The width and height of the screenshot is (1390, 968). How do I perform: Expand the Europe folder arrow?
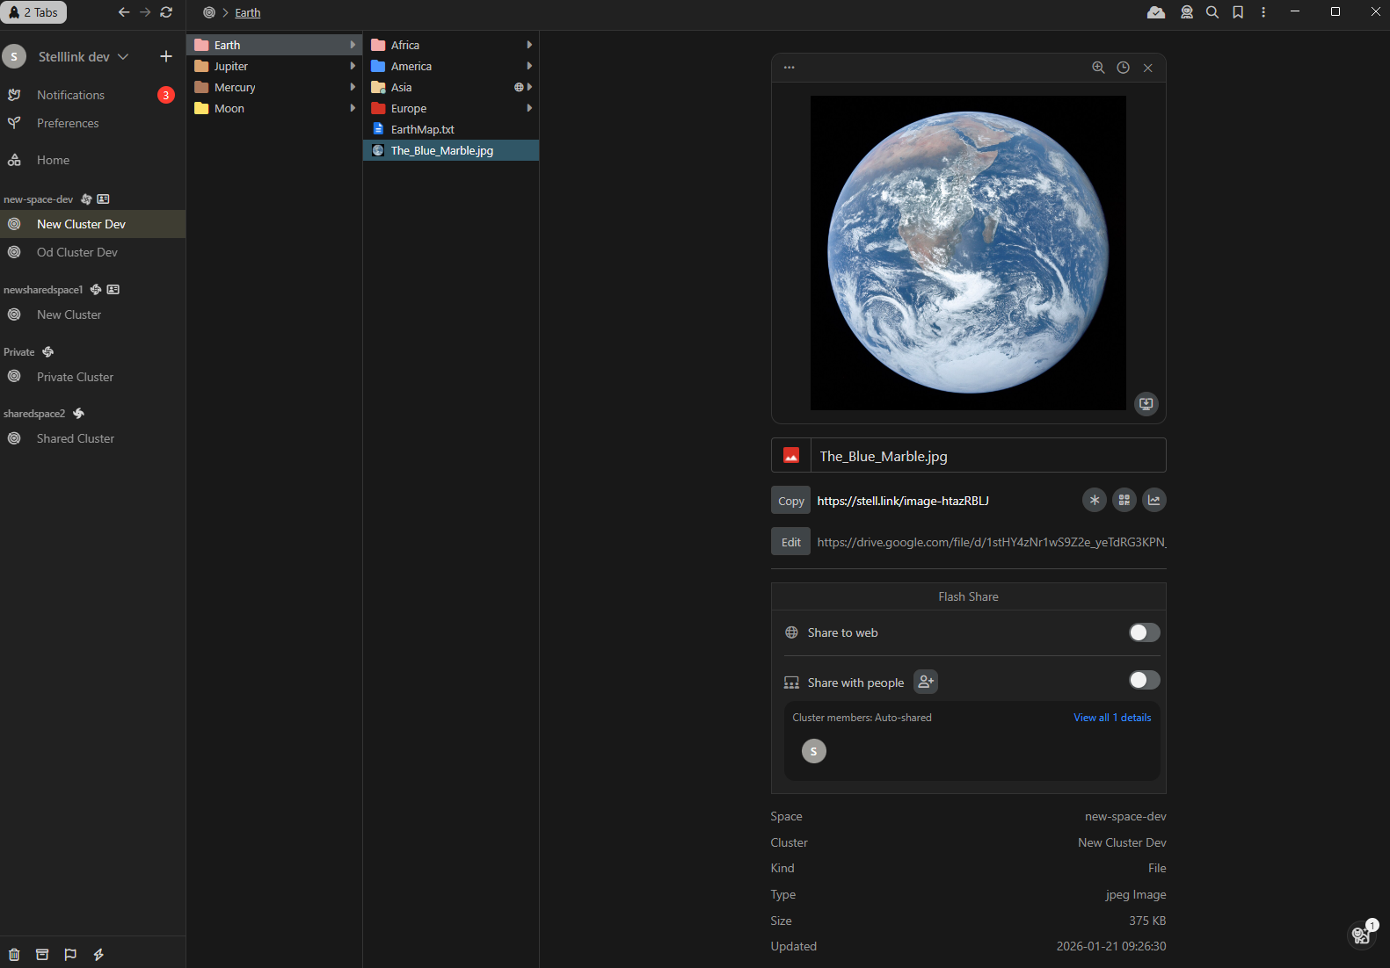[x=529, y=108]
